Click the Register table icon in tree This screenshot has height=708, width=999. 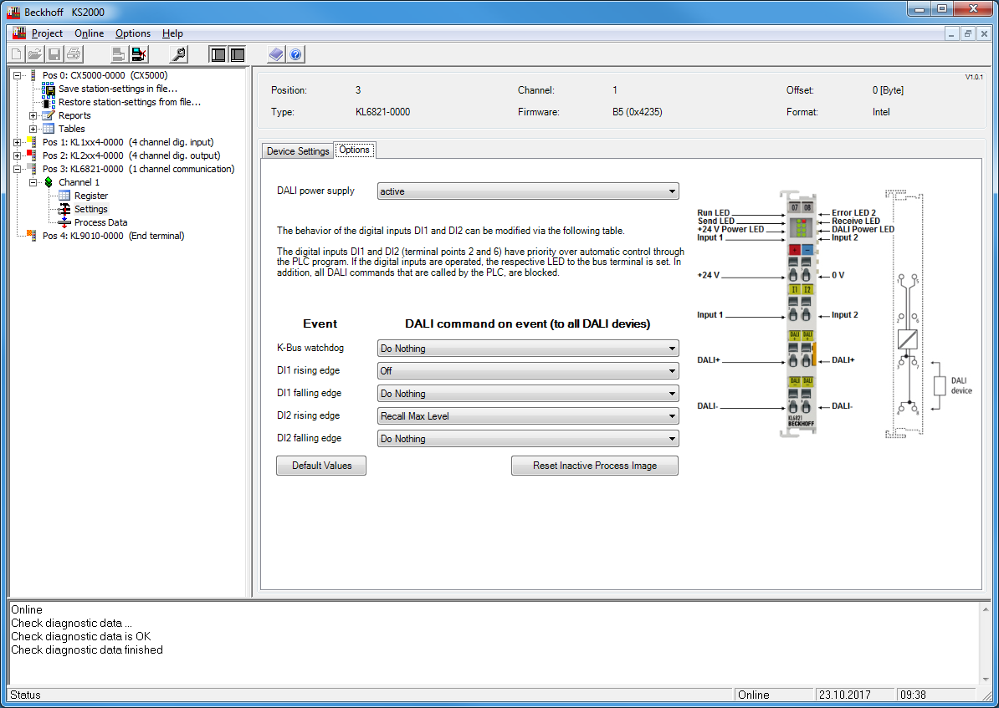click(x=64, y=196)
